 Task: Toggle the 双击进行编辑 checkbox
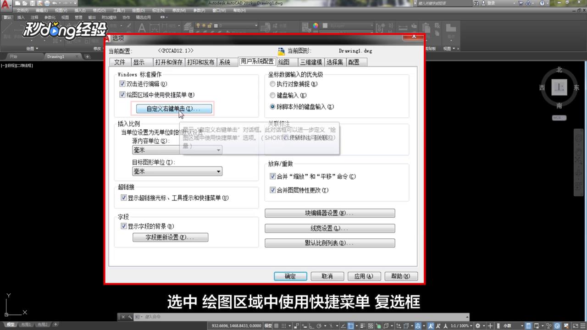click(122, 84)
